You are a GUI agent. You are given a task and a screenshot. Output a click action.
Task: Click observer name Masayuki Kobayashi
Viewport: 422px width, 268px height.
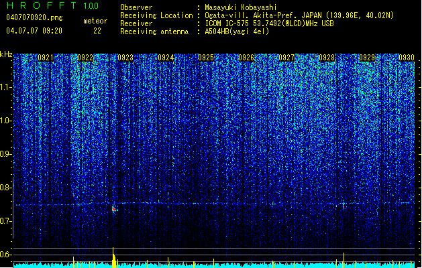tap(241, 7)
